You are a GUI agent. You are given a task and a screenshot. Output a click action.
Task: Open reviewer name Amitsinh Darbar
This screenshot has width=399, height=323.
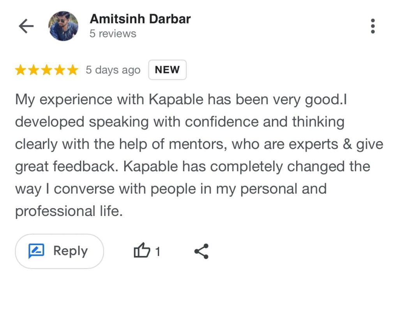coord(140,19)
